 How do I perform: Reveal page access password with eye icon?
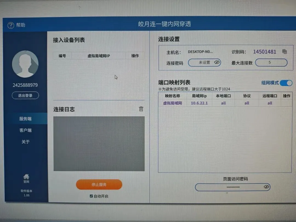(x=266, y=187)
